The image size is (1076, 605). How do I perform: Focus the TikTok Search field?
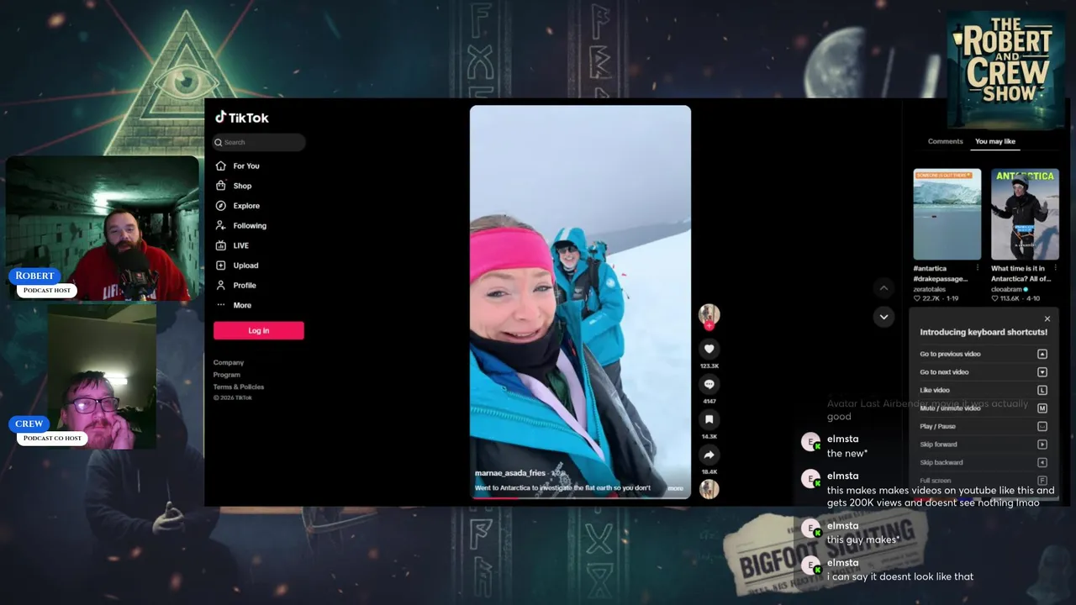point(259,142)
